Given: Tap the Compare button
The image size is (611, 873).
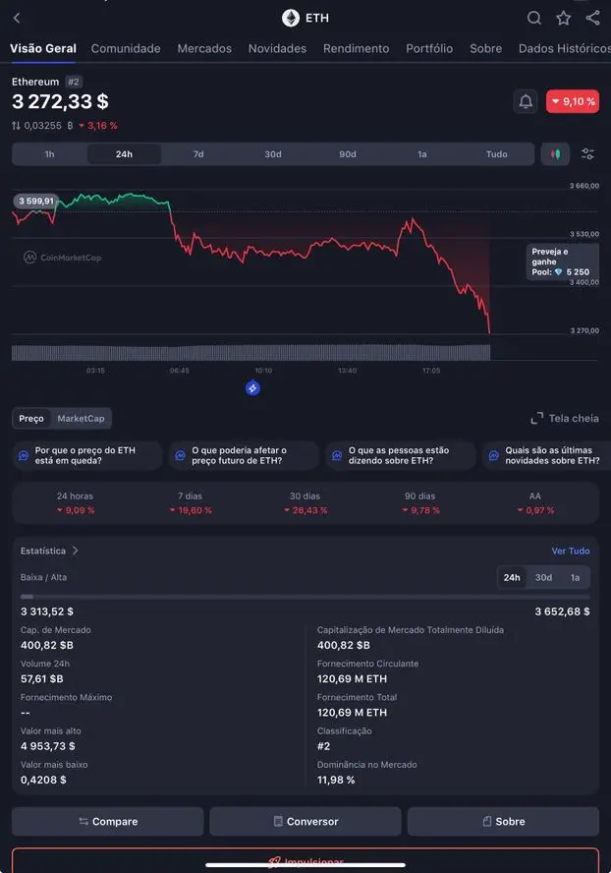Looking at the screenshot, I should point(107,821).
